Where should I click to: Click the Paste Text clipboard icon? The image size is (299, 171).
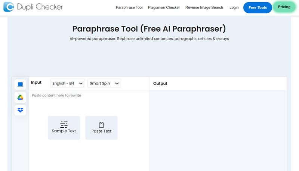101,125
